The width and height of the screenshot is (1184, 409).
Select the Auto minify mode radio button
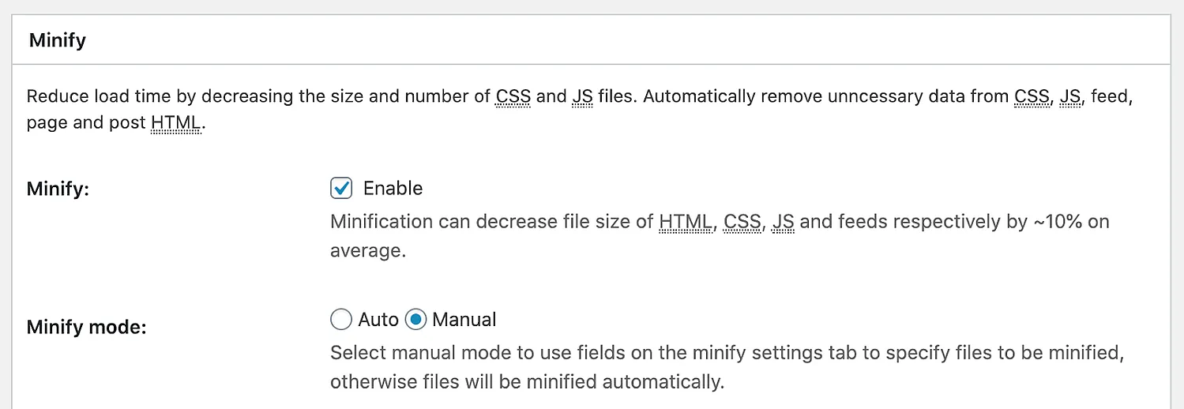click(x=340, y=319)
